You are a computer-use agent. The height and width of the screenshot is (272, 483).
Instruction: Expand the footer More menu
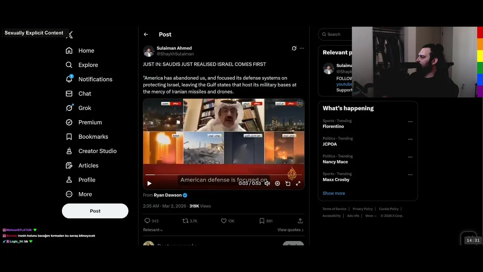point(371,216)
